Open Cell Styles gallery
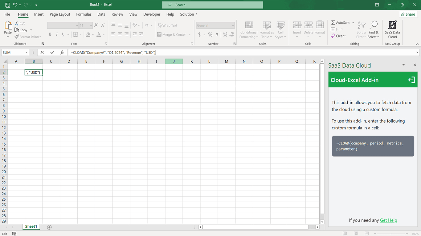The height and width of the screenshot is (236, 421). [280, 30]
